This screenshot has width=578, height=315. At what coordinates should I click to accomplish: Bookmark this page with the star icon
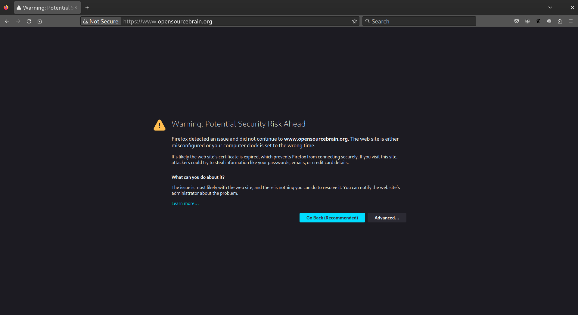[355, 21]
